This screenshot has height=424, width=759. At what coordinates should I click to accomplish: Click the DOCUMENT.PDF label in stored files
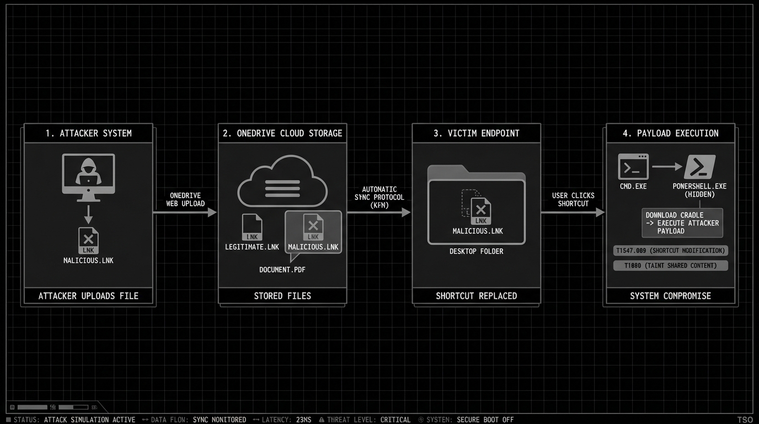coord(282,269)
